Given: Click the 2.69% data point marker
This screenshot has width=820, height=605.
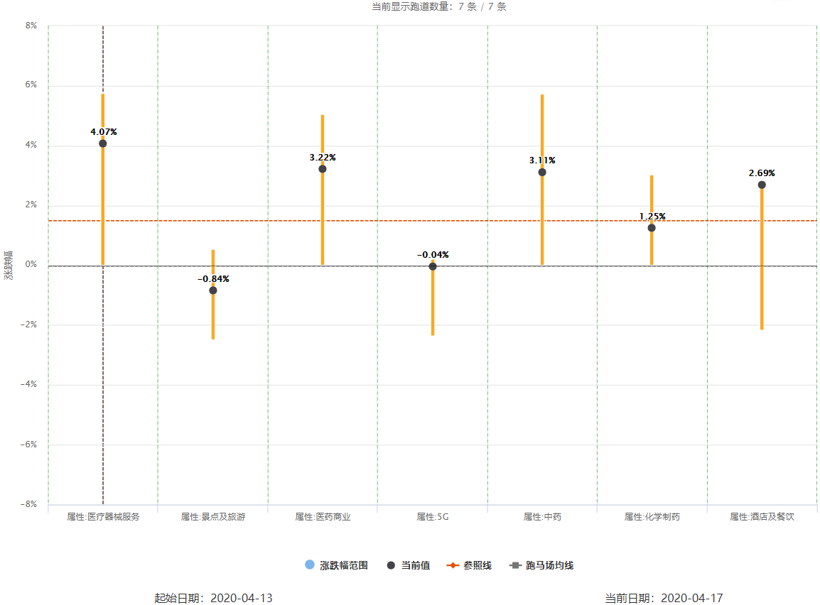Looking at the screenshot, I should click(762, 185).
